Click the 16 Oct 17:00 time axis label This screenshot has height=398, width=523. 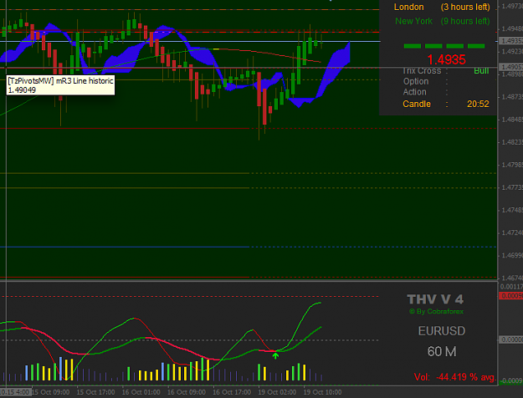point(232,392)
